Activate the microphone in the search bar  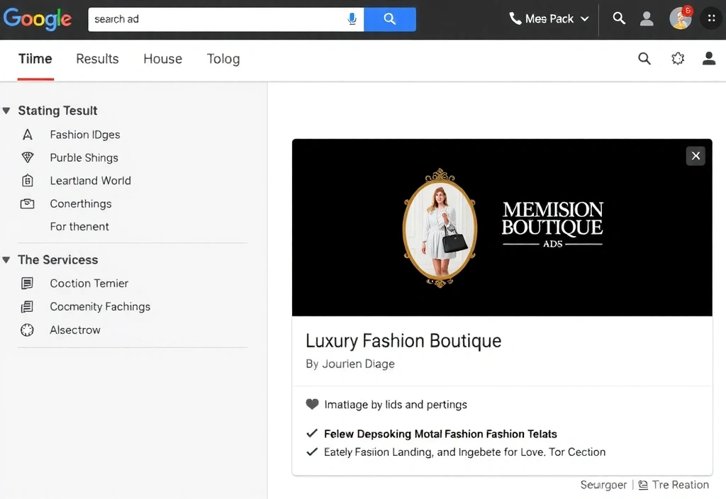tap(352, 19)
